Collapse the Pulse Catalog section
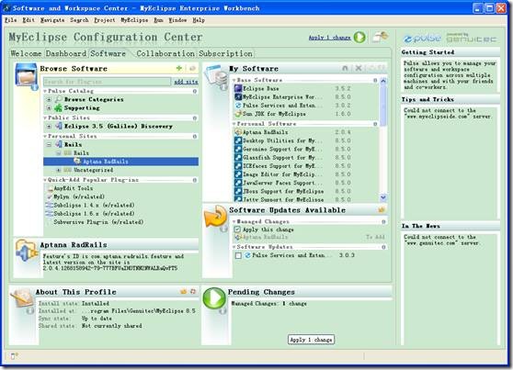Screen dimensions: 513x370 pos(45,91)
